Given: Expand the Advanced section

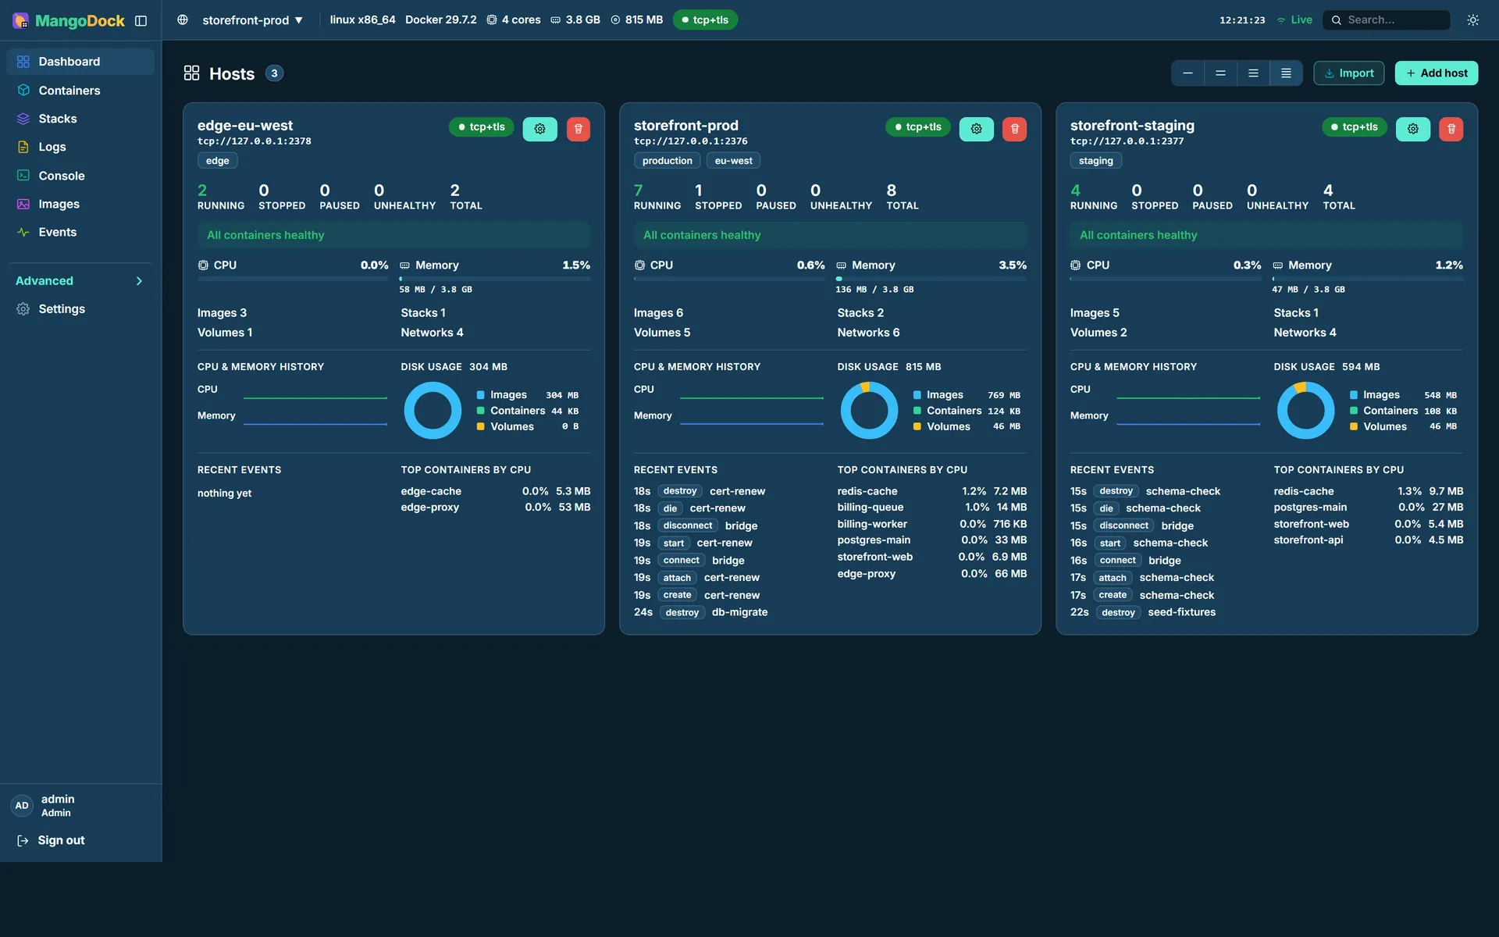Looking at the screenshot, I should coord(80,281).
